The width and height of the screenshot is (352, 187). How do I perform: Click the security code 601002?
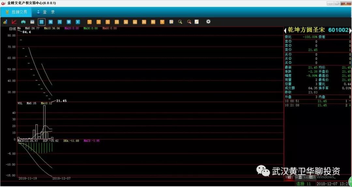(x=339, y=30)
